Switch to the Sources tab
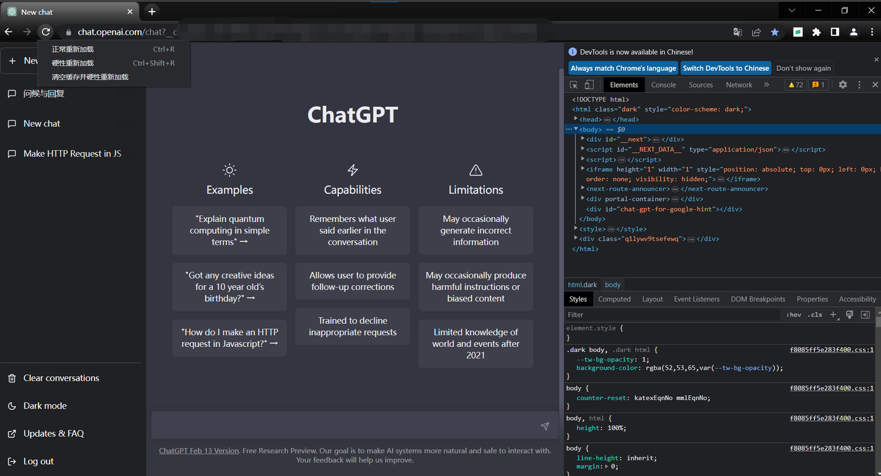881x476 pixels. (x=701, y=85)
